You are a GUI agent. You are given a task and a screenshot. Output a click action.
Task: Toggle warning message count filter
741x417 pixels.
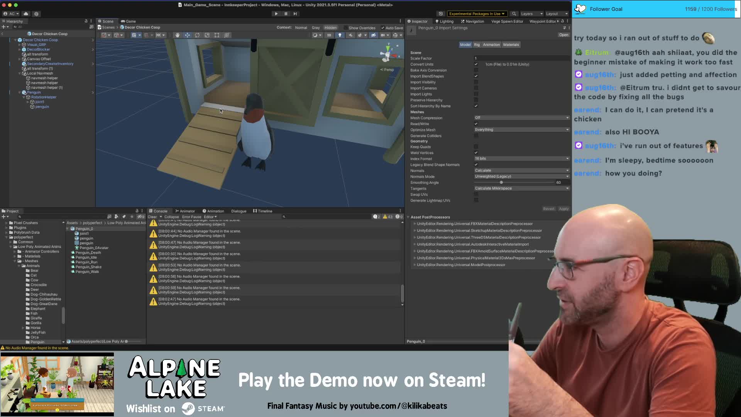point(387,217)
